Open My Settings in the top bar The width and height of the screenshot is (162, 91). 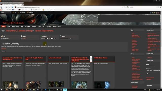[x=22, y=12]
